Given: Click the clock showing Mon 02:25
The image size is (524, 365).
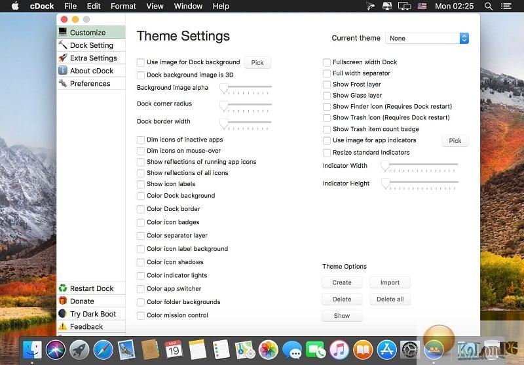Looking at the screenshot, I should click(454, 6).
